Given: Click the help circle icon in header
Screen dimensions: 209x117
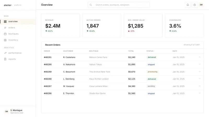Looking at the screenshot, I should coord(195,5).
